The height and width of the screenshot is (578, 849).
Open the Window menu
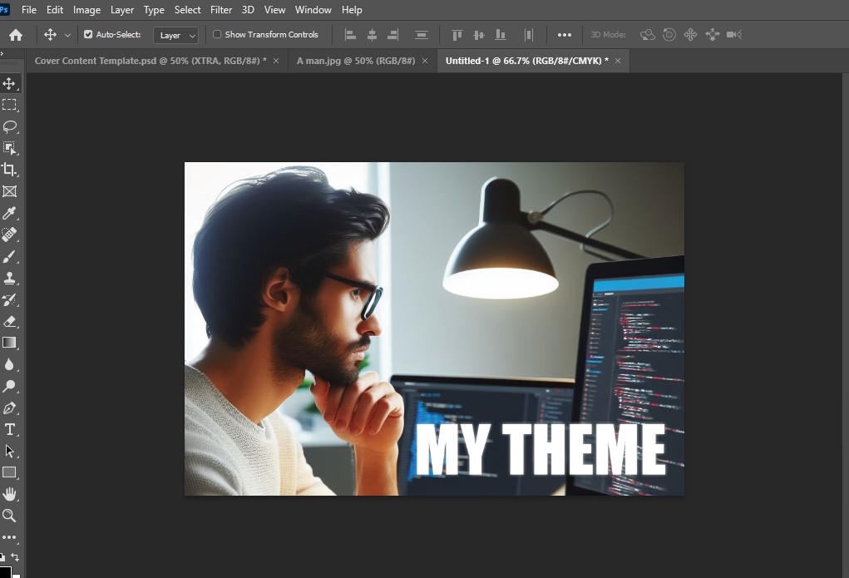tap(313, 10)
